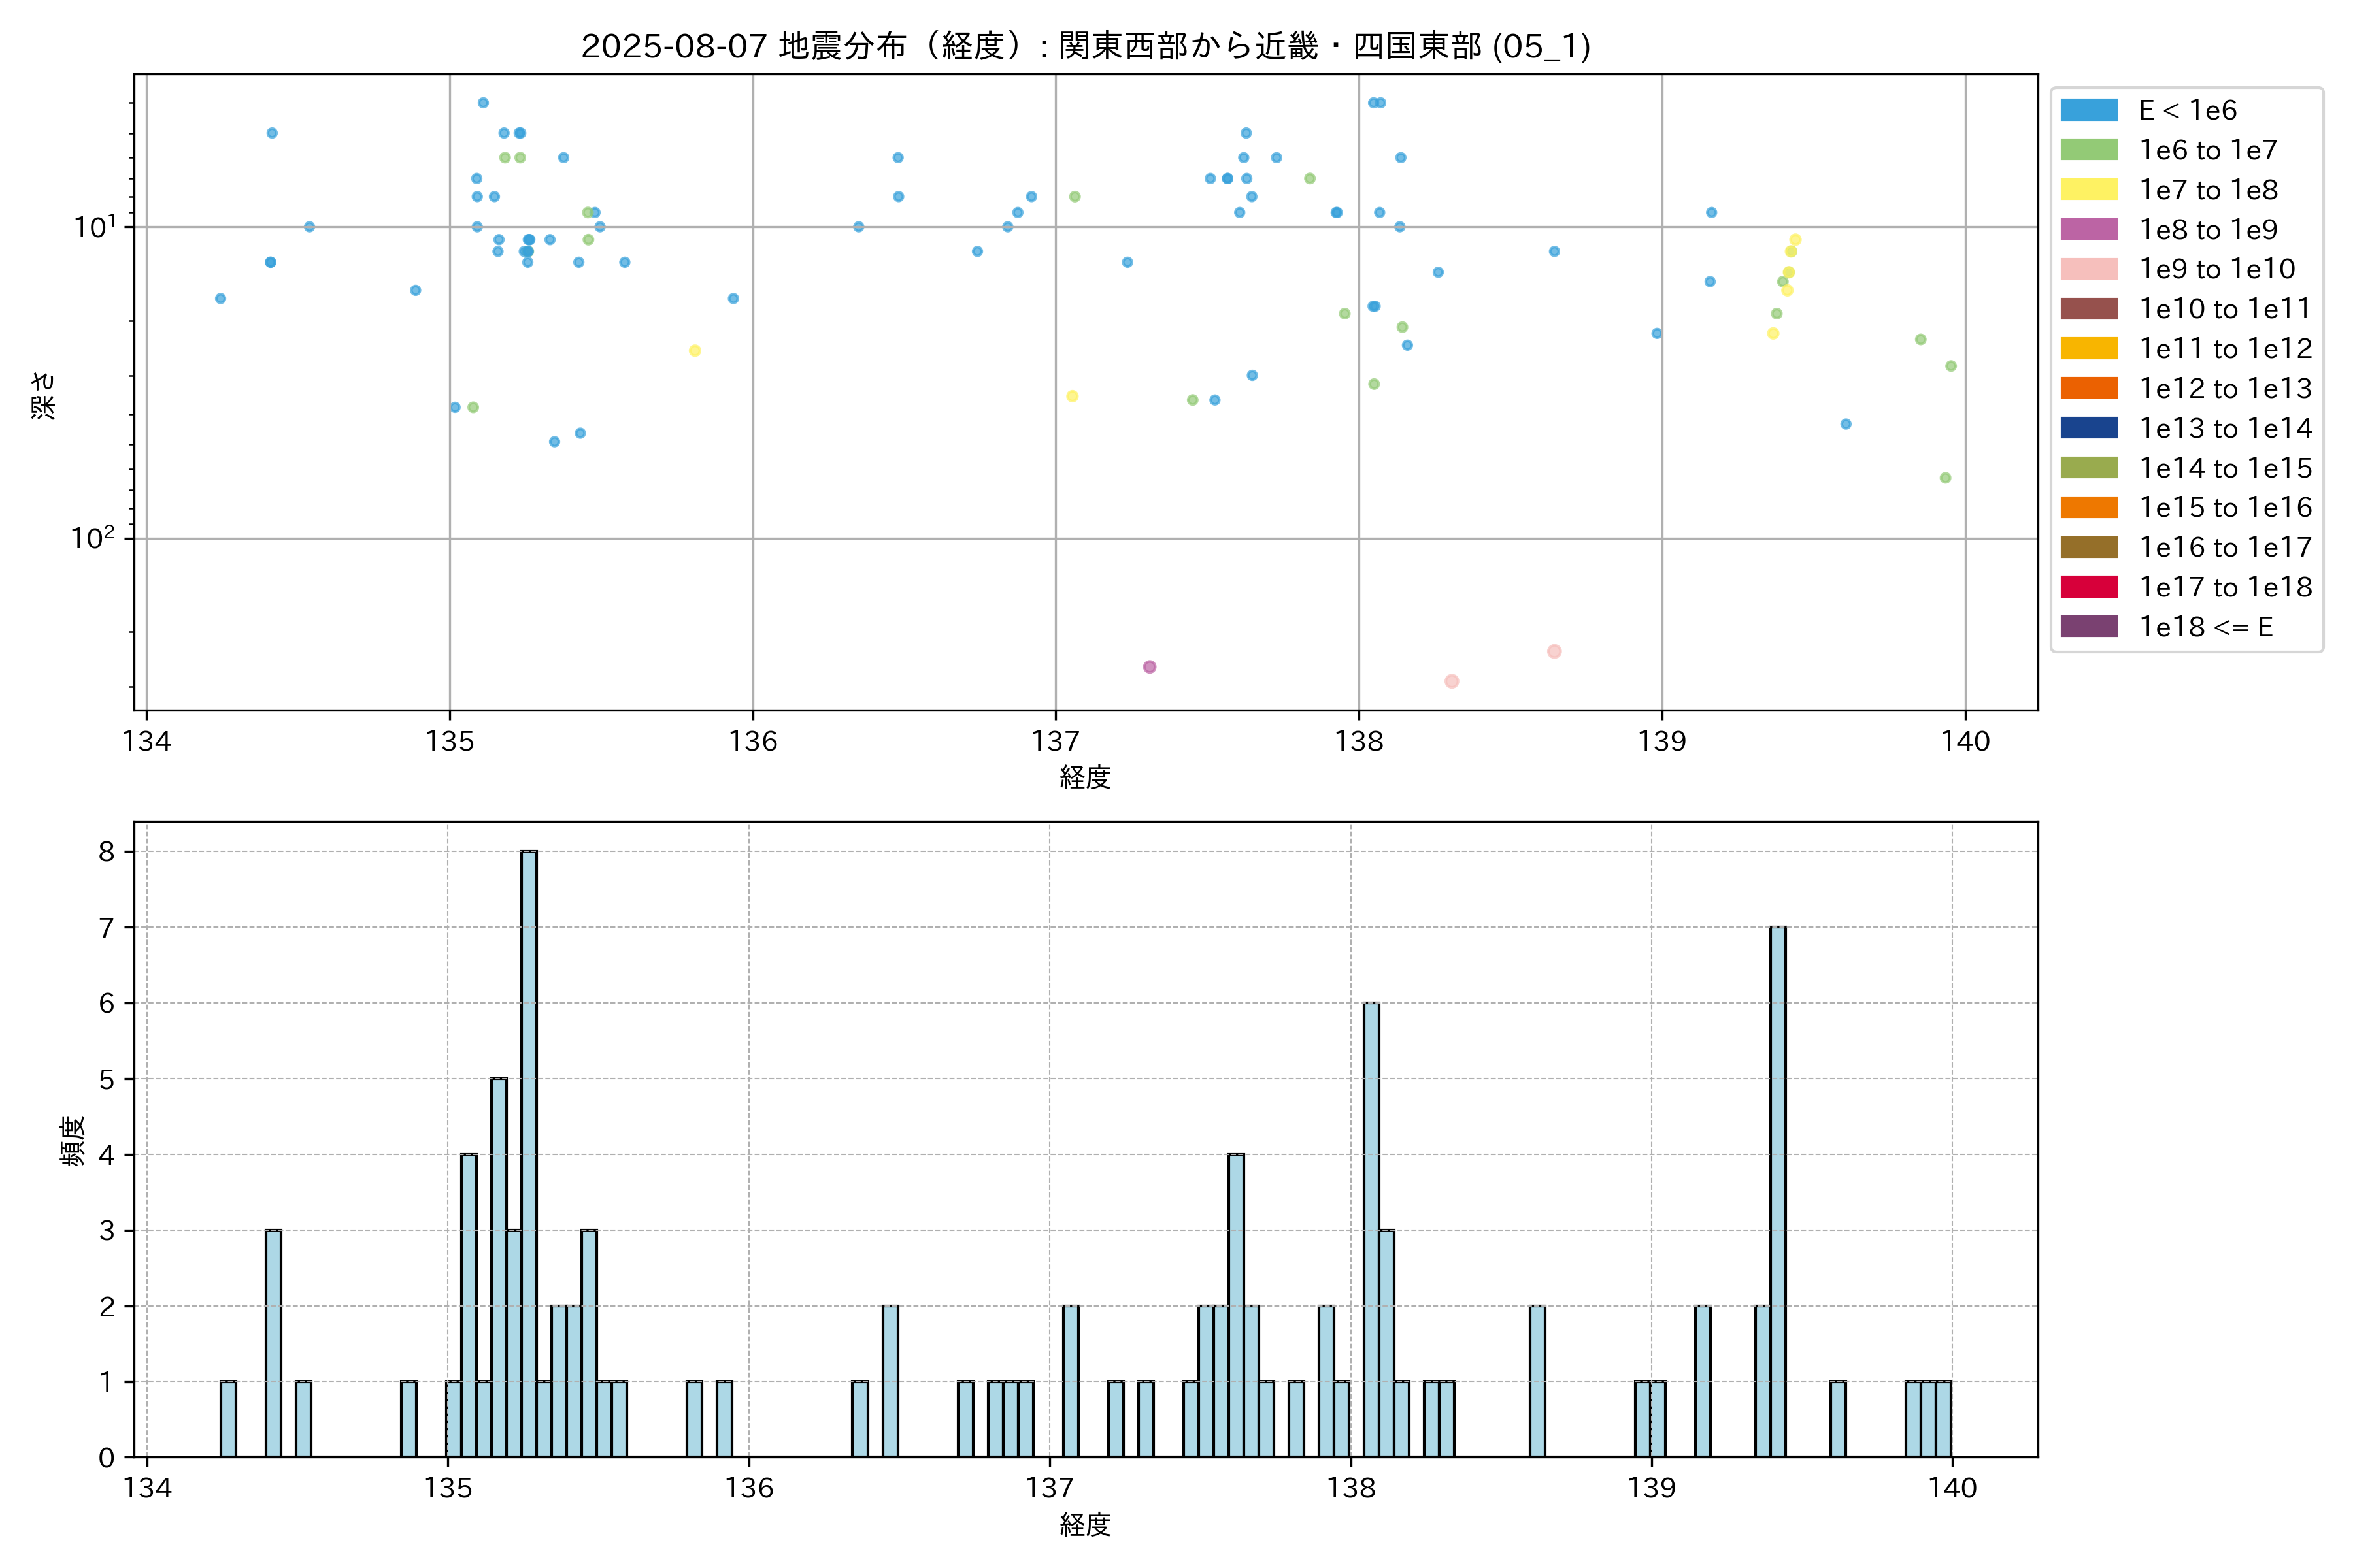The height and width of the screenshot is (1568, 2353).
Task: Click the 1e11 to 1e12 legend text
Action: coord(2225,349)
